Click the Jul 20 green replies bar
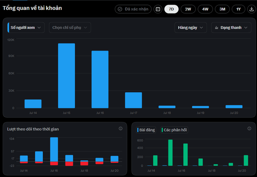Image resolution: width=257 pixels, height=177 pixels. 246,160
